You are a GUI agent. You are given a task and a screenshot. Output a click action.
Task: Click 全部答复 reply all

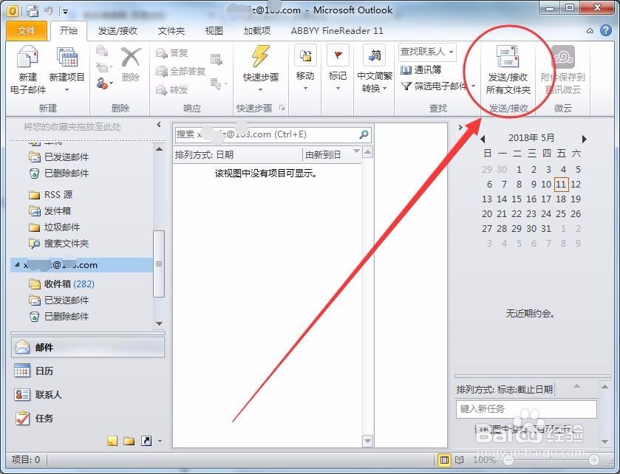(181, 72)
